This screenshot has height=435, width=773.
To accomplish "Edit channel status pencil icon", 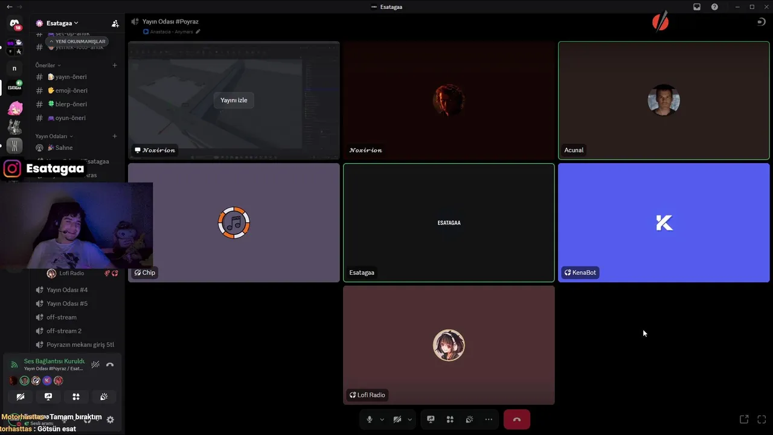I will [x=198, y=31].
